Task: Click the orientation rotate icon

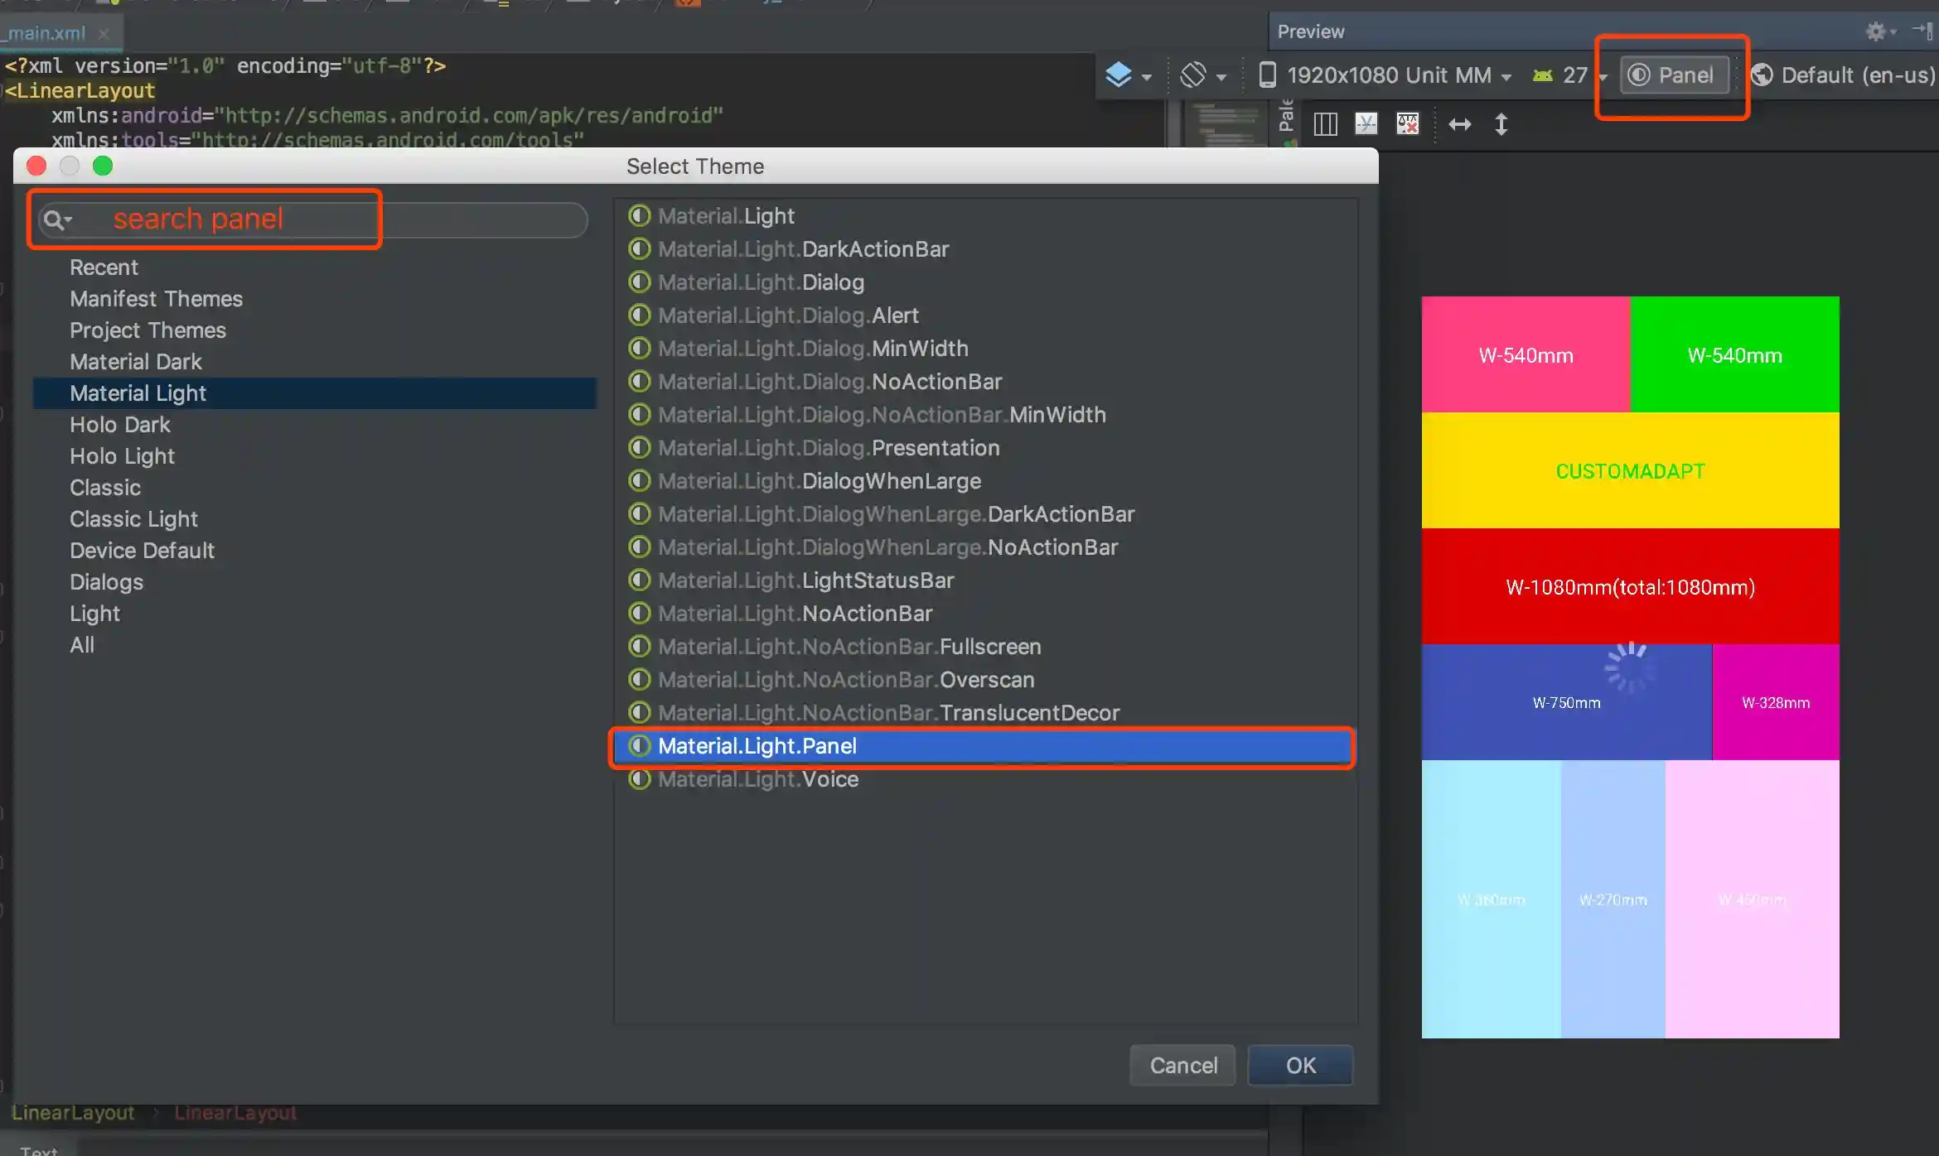Action: coord(1193,75)
